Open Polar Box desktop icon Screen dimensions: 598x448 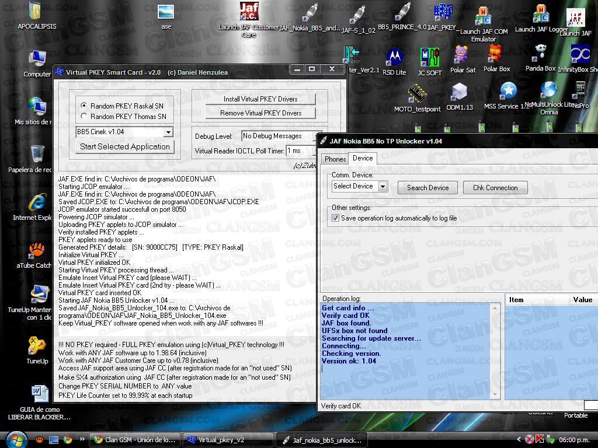pyautogui.click(x=495, y=54)
